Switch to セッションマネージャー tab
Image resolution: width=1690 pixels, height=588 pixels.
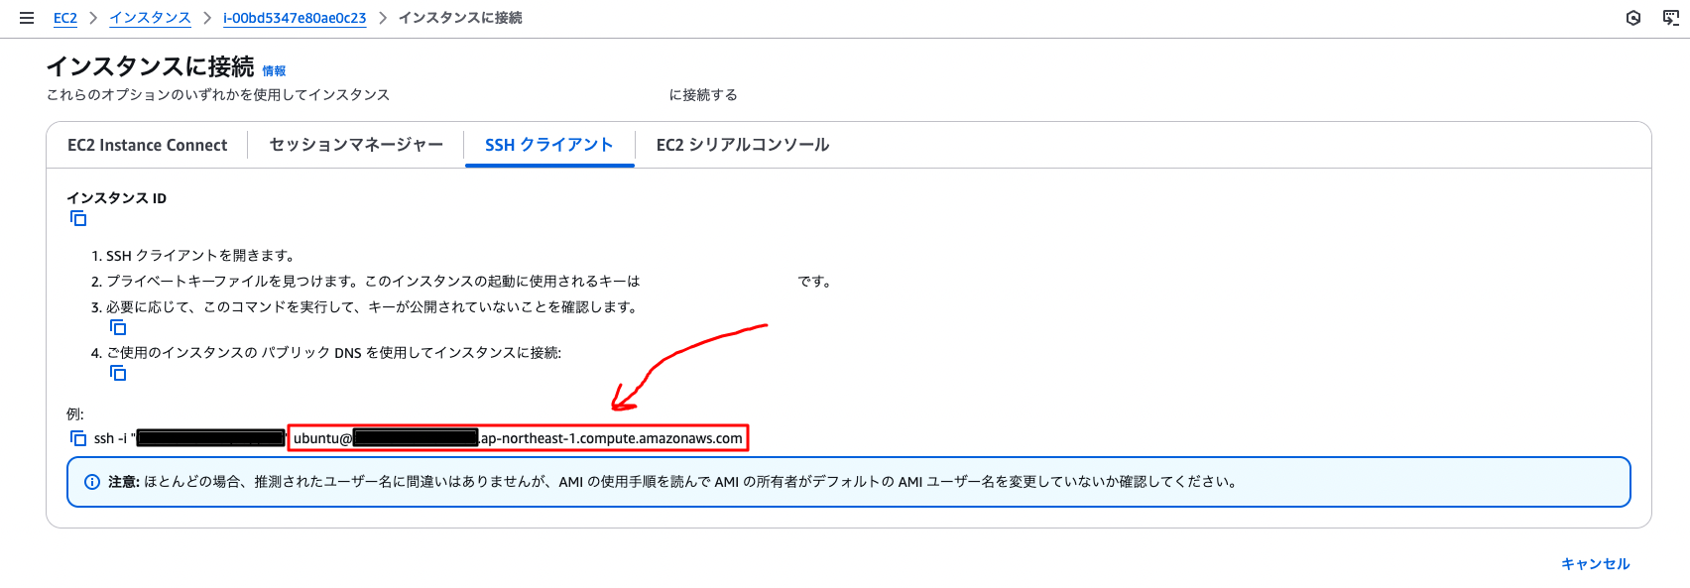point(356,145)
